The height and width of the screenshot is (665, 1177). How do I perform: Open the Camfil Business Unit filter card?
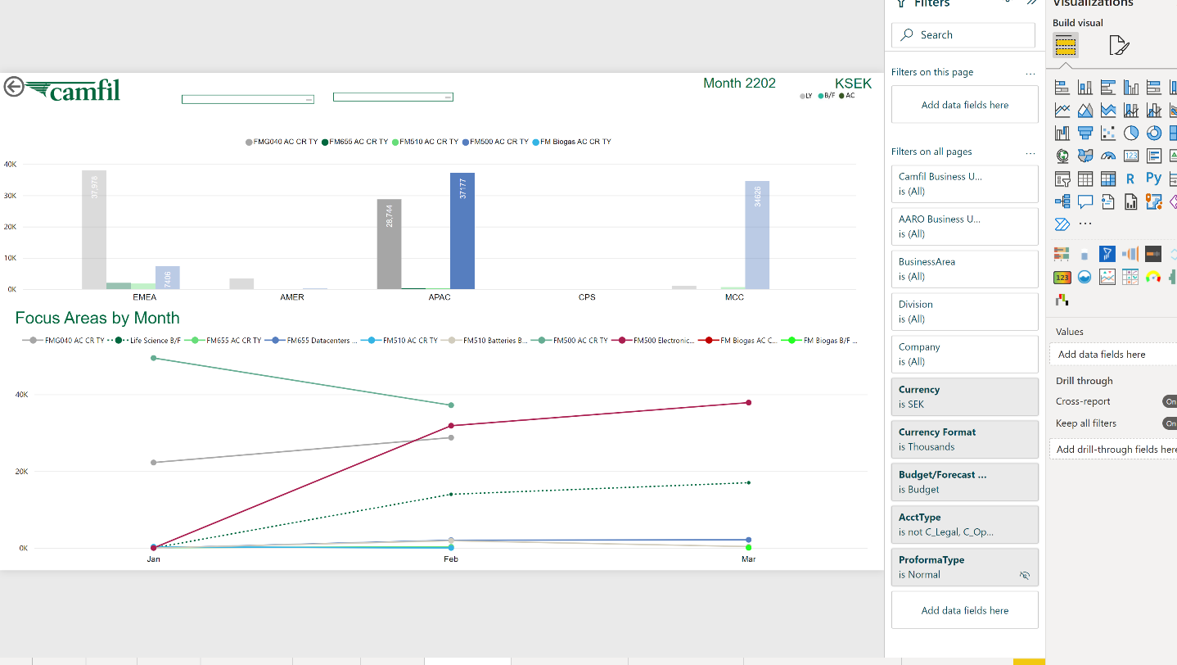tap(965, 183)
